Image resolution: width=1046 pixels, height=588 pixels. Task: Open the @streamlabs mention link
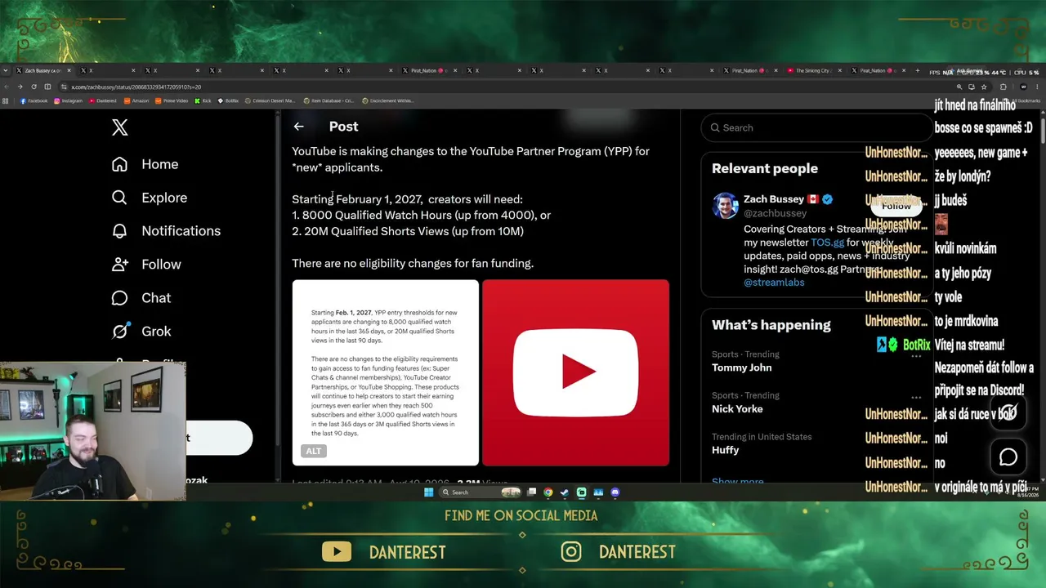click(x=774, y=283)
